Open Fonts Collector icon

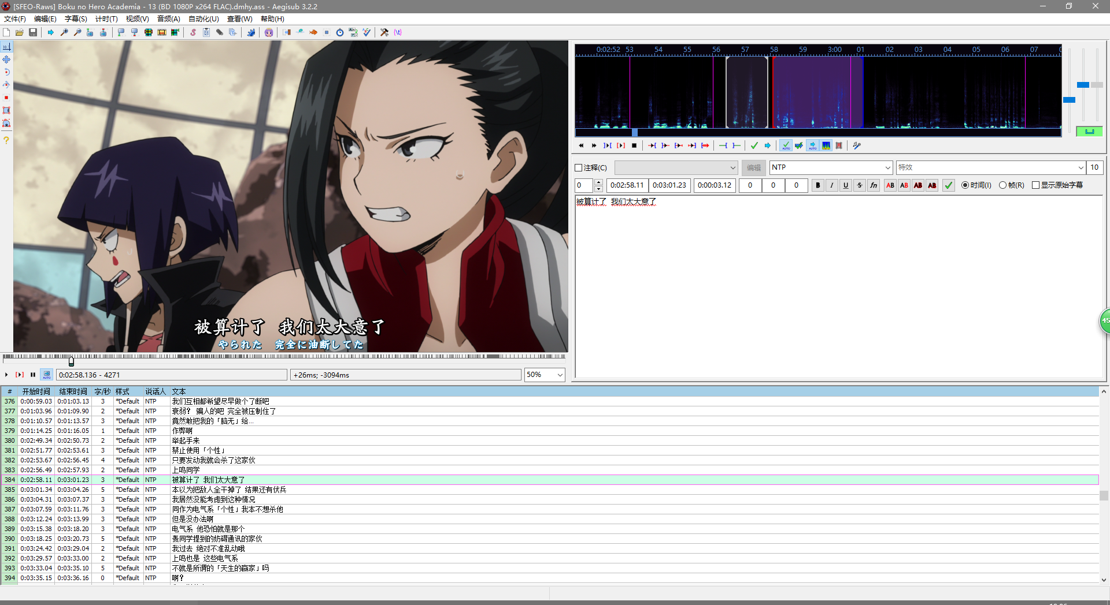tap(233, 32)
